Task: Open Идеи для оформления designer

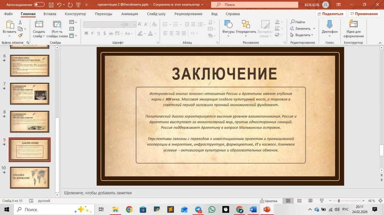Action: [353, 29]
